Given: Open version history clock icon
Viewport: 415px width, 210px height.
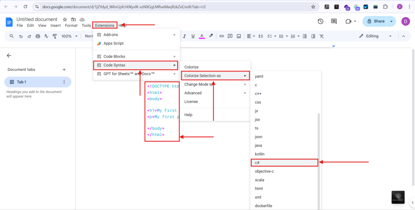Looking at the screenshot, I should (321, 21).
